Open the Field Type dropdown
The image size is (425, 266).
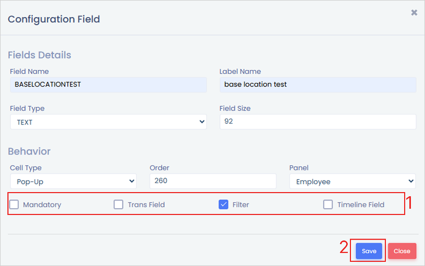click(x=108, y=122)
